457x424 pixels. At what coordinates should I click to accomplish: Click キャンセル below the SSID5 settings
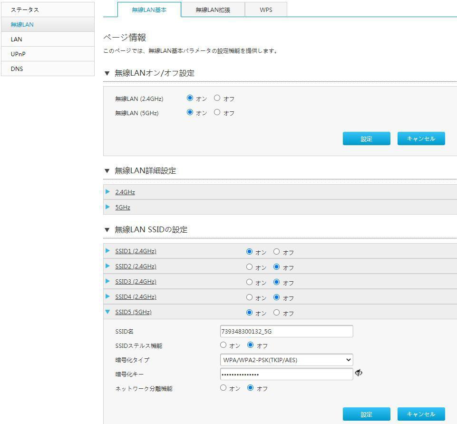[x=421, y=414]
